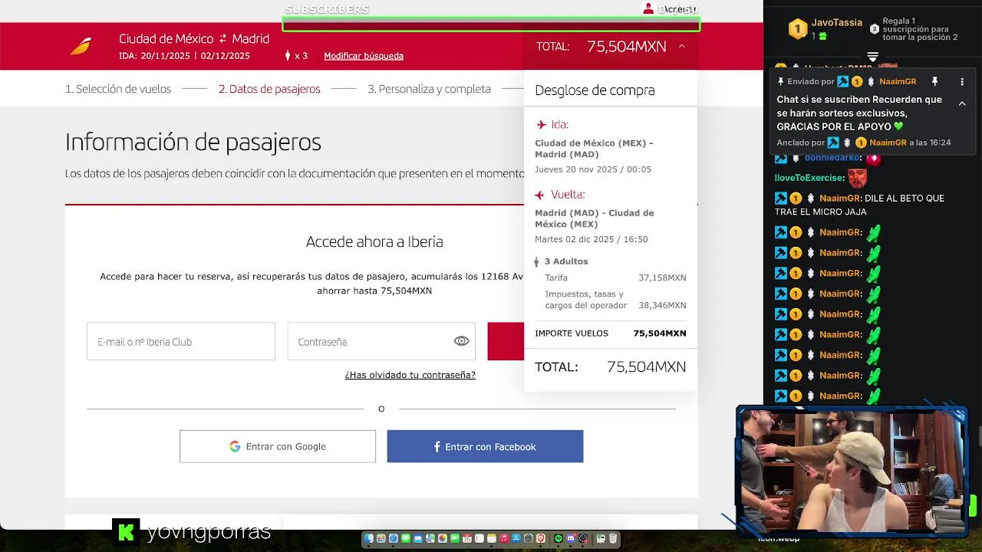
Task: Focus the E-mail o nº Iberia Club field
Action: click(x=181, y=341)
